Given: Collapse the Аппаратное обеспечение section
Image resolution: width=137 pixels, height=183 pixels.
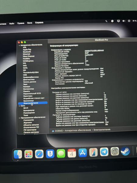Looking at the screenshot, I should pos(19,45).
